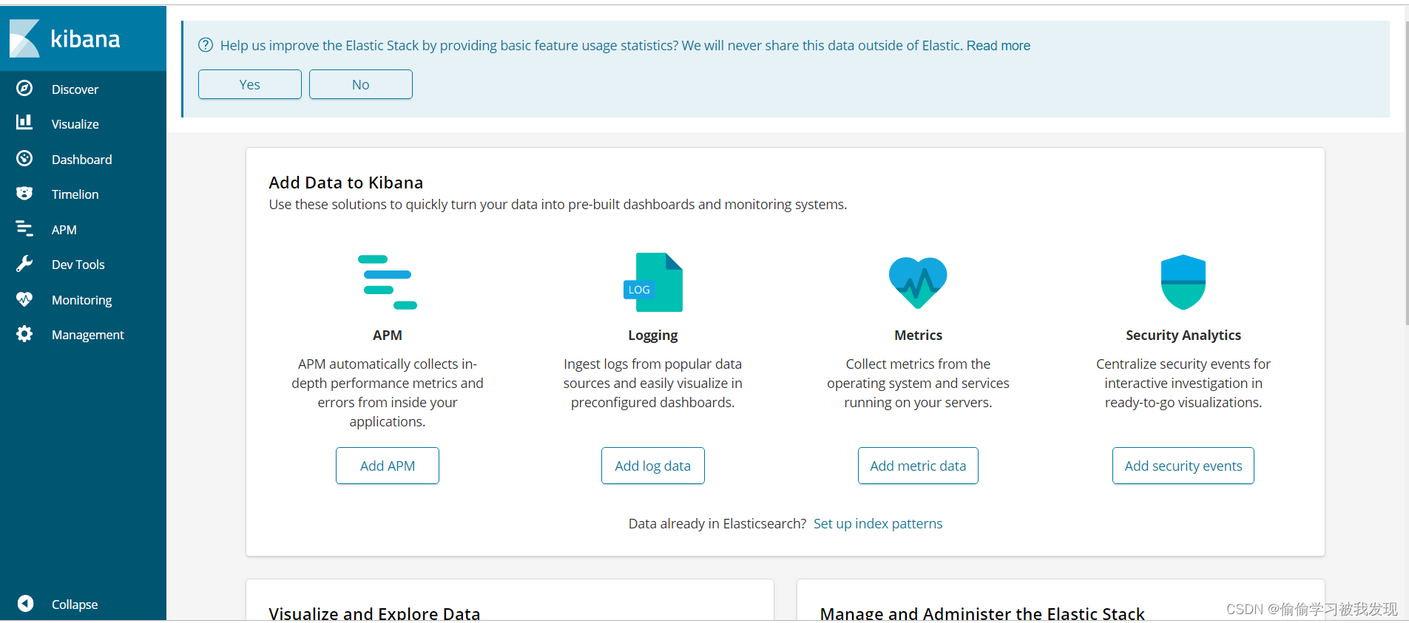Click the APM sidebar icon
The image size is (1409, 623).
[24, 228]
